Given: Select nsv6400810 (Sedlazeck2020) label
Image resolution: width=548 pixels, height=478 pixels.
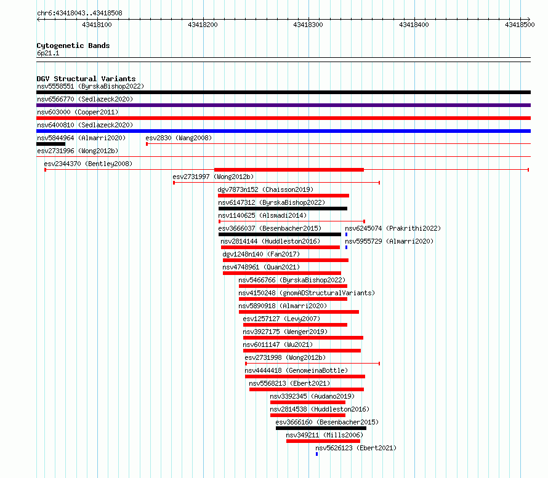Looking at the screenshot, I should point(85,125).
